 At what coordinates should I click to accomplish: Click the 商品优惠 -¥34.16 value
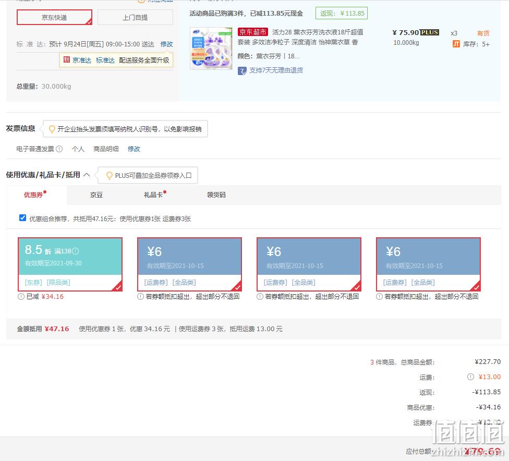click(x=488, y=407)
